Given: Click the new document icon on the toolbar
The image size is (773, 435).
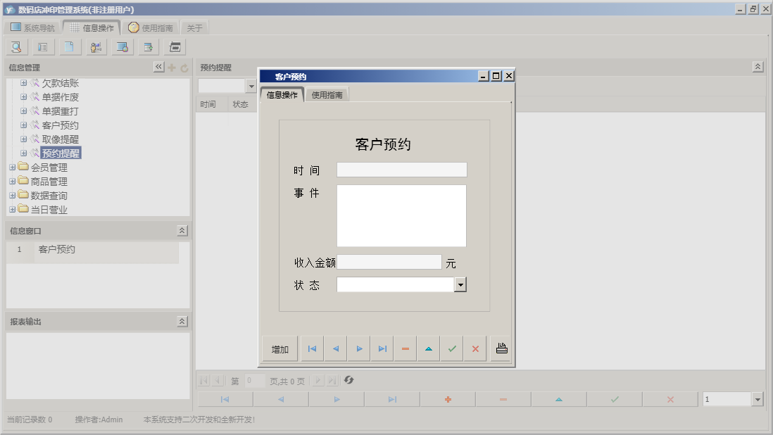Looking at the screenshot, I should pyautogui.click(x=68, y=46).
